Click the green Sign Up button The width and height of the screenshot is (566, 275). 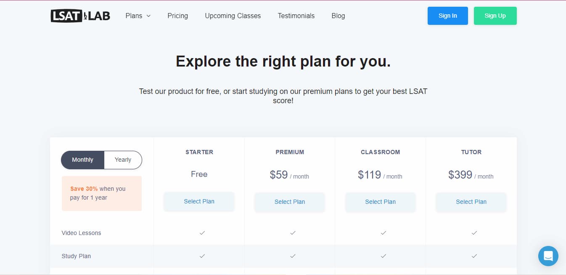[495, 16]
